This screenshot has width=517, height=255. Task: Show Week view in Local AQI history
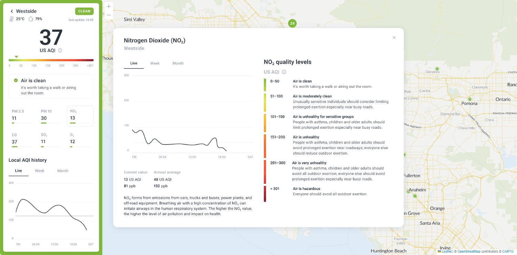(40, 171)
